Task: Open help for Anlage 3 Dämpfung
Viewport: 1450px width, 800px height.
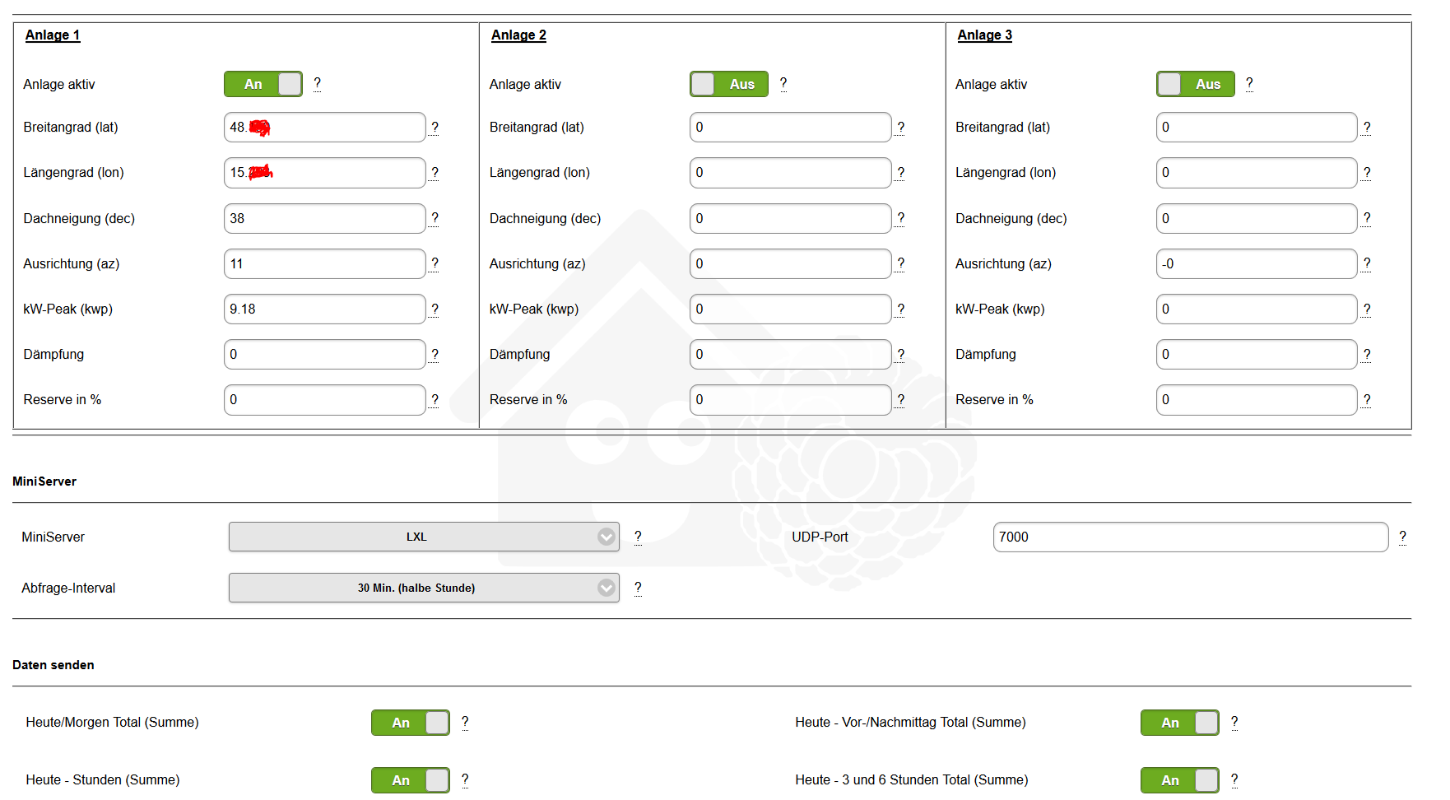Action: point(1367,355)
